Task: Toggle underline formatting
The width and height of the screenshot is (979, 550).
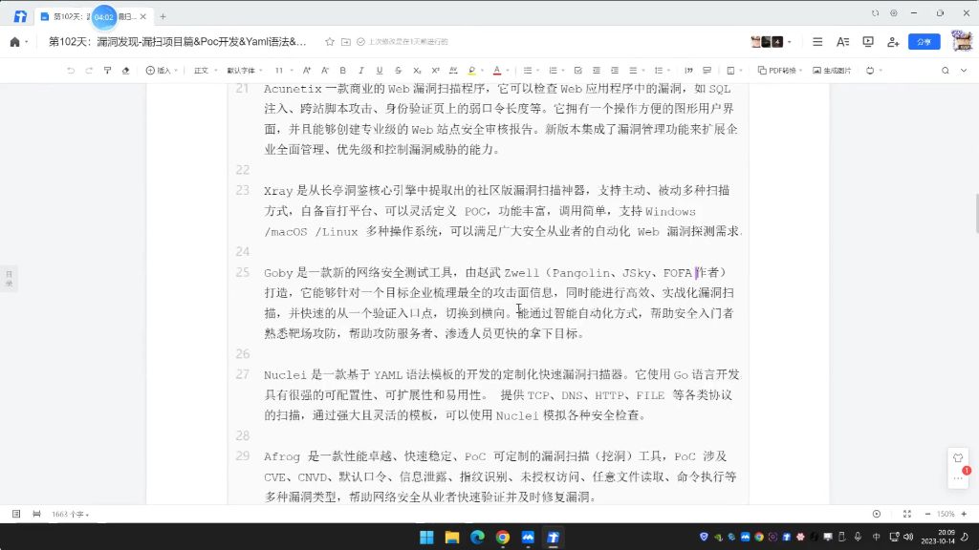Action: [379, 71]
